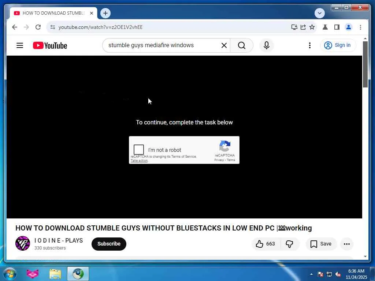Open the YouTube guide hamburger menu
This screenshot has width=375, height=281.
(x=20, y=45)
